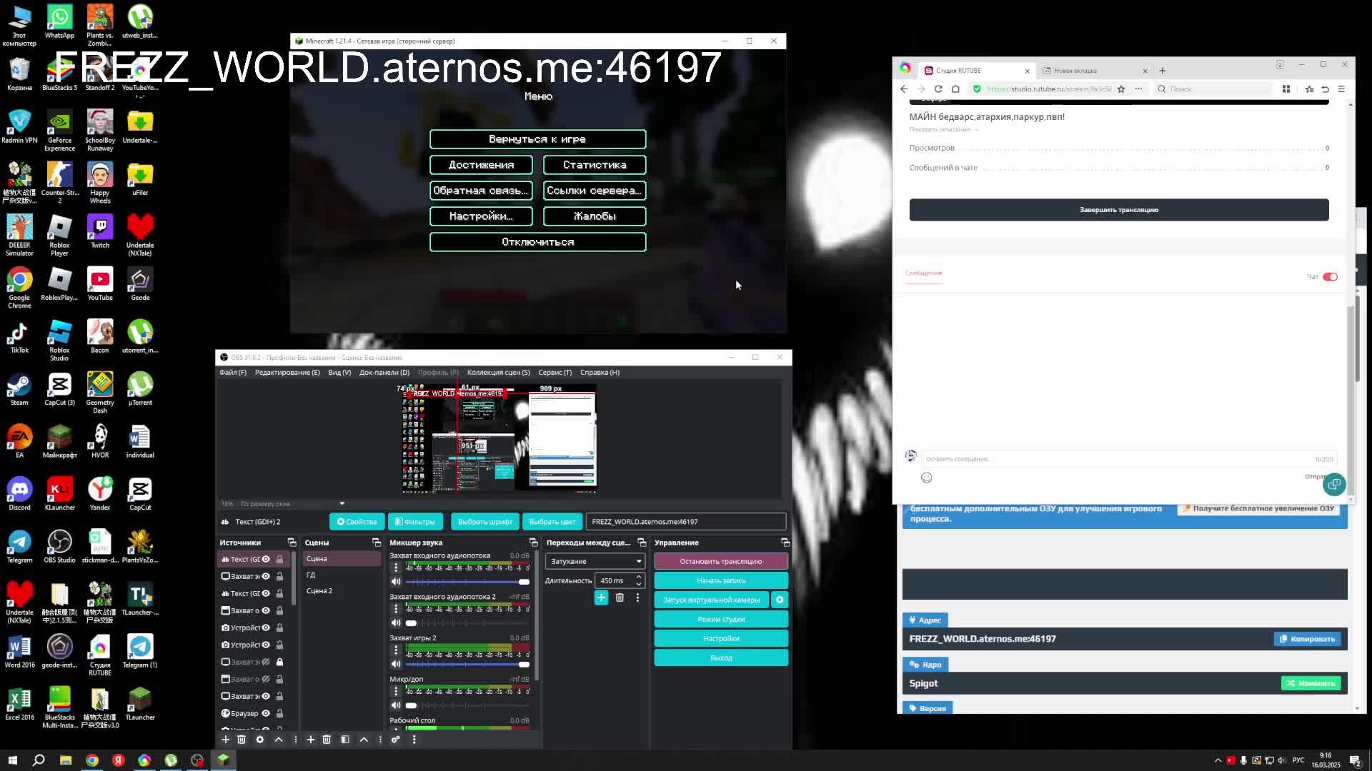Switch to the Новая вкладка browser tab

(1093, 71)
